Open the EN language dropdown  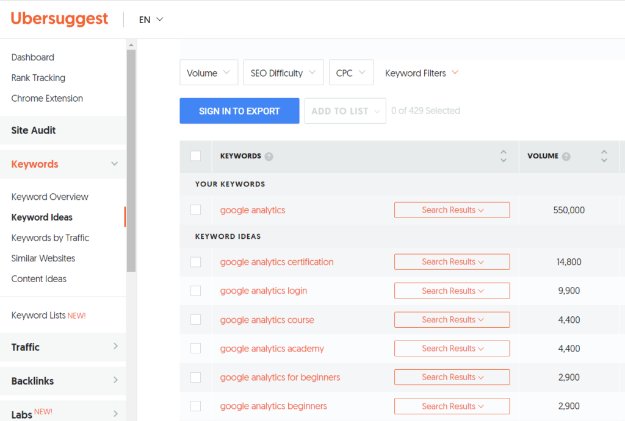[x=151, y=19]
